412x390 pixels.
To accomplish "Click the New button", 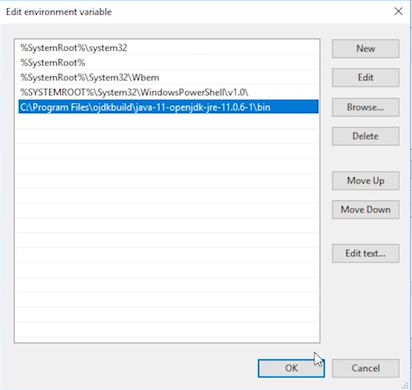I will click(365, 48).
